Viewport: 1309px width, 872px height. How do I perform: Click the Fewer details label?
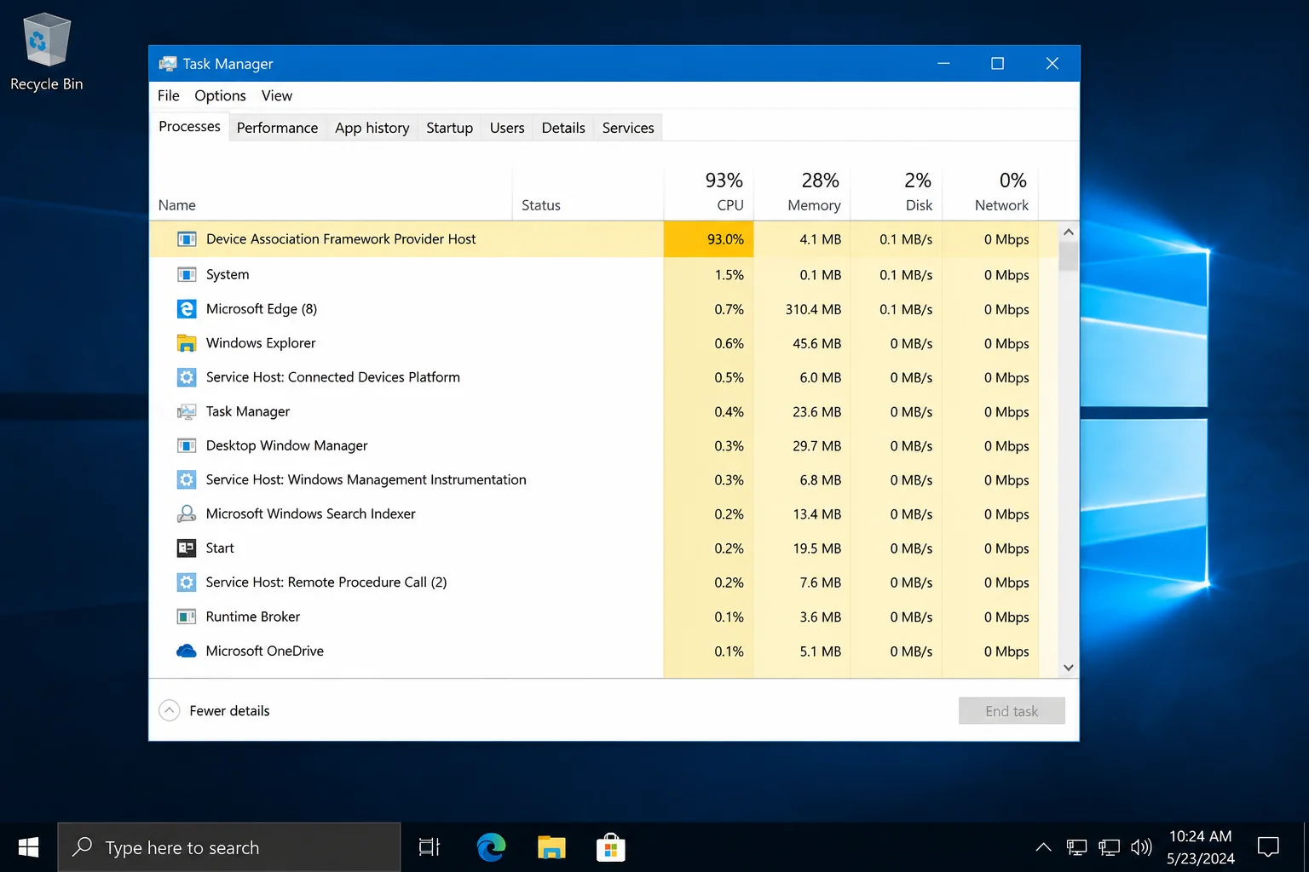[x=229, y=711]
